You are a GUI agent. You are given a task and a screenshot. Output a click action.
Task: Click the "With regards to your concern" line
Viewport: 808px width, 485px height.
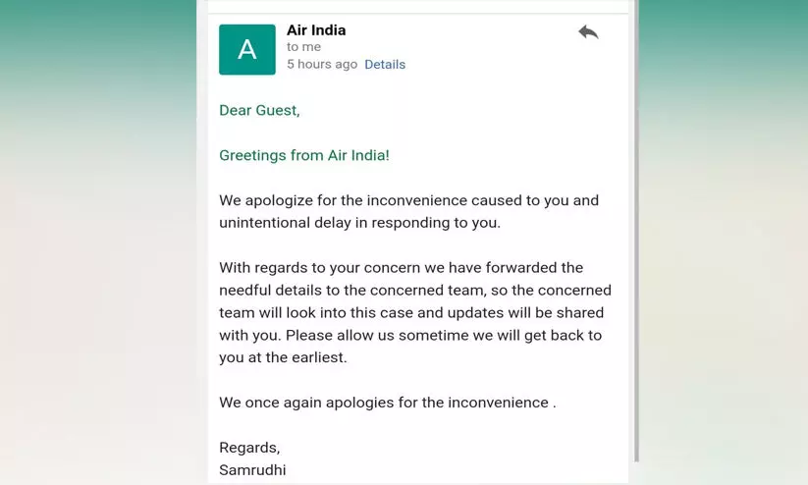pyautogui.click(x=401, y=267)
